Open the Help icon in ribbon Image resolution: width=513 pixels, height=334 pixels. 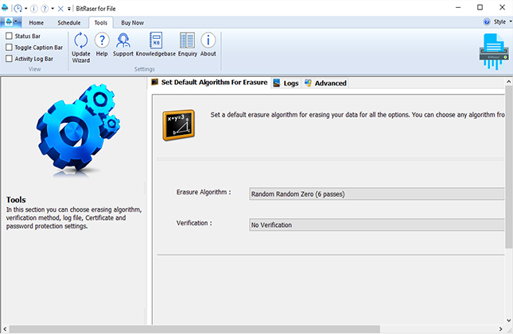pyautogui.click(x=102, y=44)
